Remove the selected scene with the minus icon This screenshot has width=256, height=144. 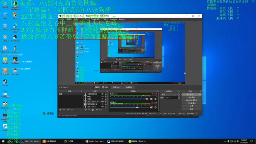pyautogui.click(x=64, y=110)
